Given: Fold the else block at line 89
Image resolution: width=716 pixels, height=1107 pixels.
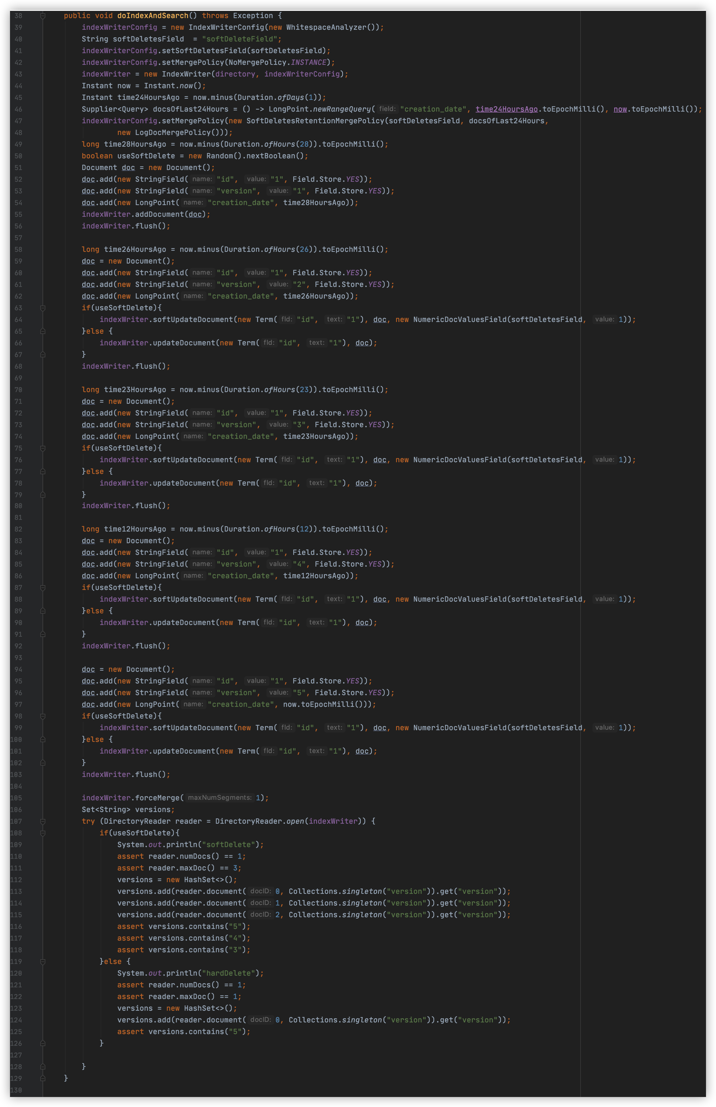Looking at the screenshot, I should tap(43, 611).
